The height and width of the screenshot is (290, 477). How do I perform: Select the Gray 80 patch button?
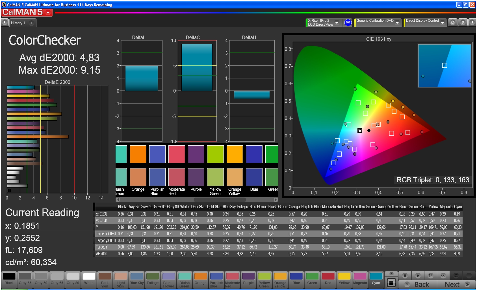pyautogui.click(x=73, y=280)
